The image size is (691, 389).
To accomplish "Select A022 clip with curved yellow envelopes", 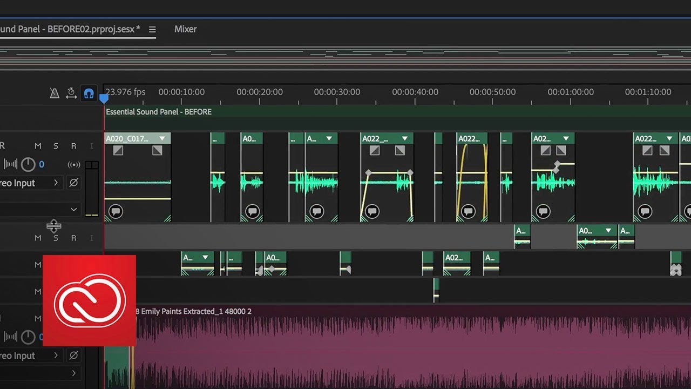I will point(472,177).
